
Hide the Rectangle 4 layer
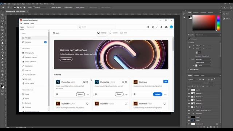tap(189, 107)
